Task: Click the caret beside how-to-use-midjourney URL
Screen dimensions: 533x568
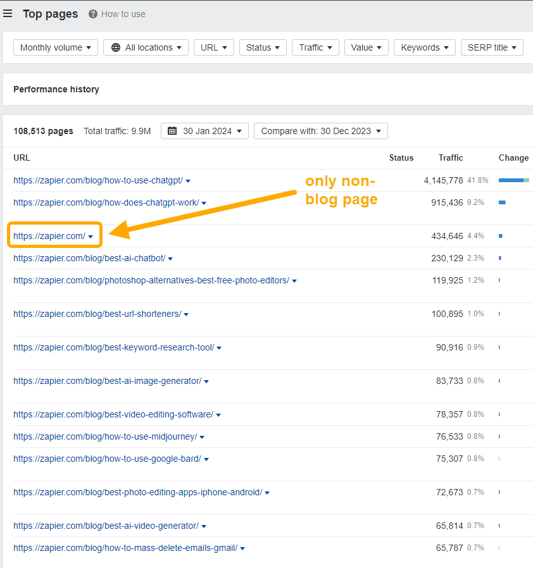Action: (x=202, y=436)
